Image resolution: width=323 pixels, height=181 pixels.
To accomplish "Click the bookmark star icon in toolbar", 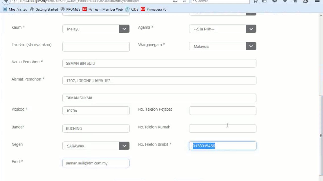I will click(x=255, y=1).
